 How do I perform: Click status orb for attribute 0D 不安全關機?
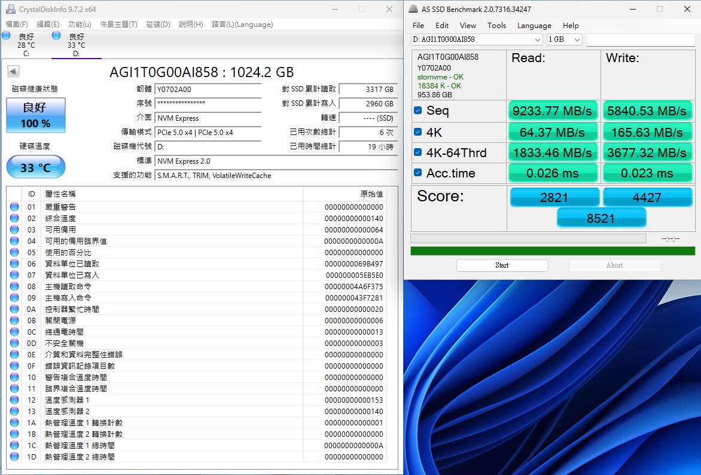tap(14, 344)
